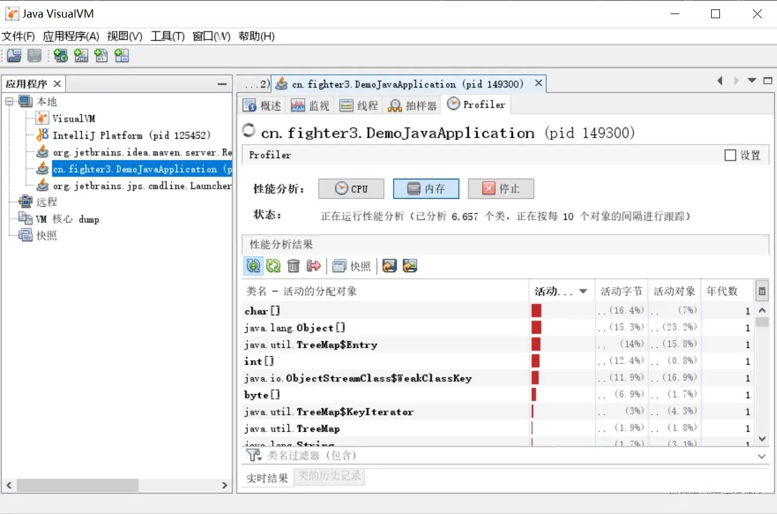
Task: Click the 内存 memory profiling toggle button
Action: point(426,189)
